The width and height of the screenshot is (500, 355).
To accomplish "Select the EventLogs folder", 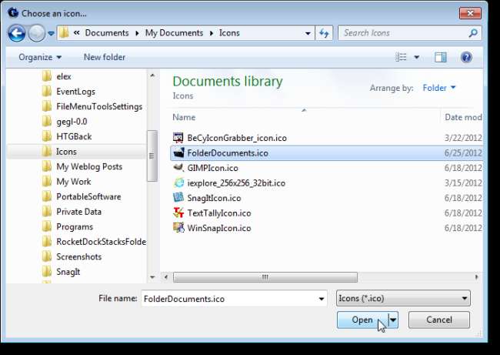I will coord(75,92).
